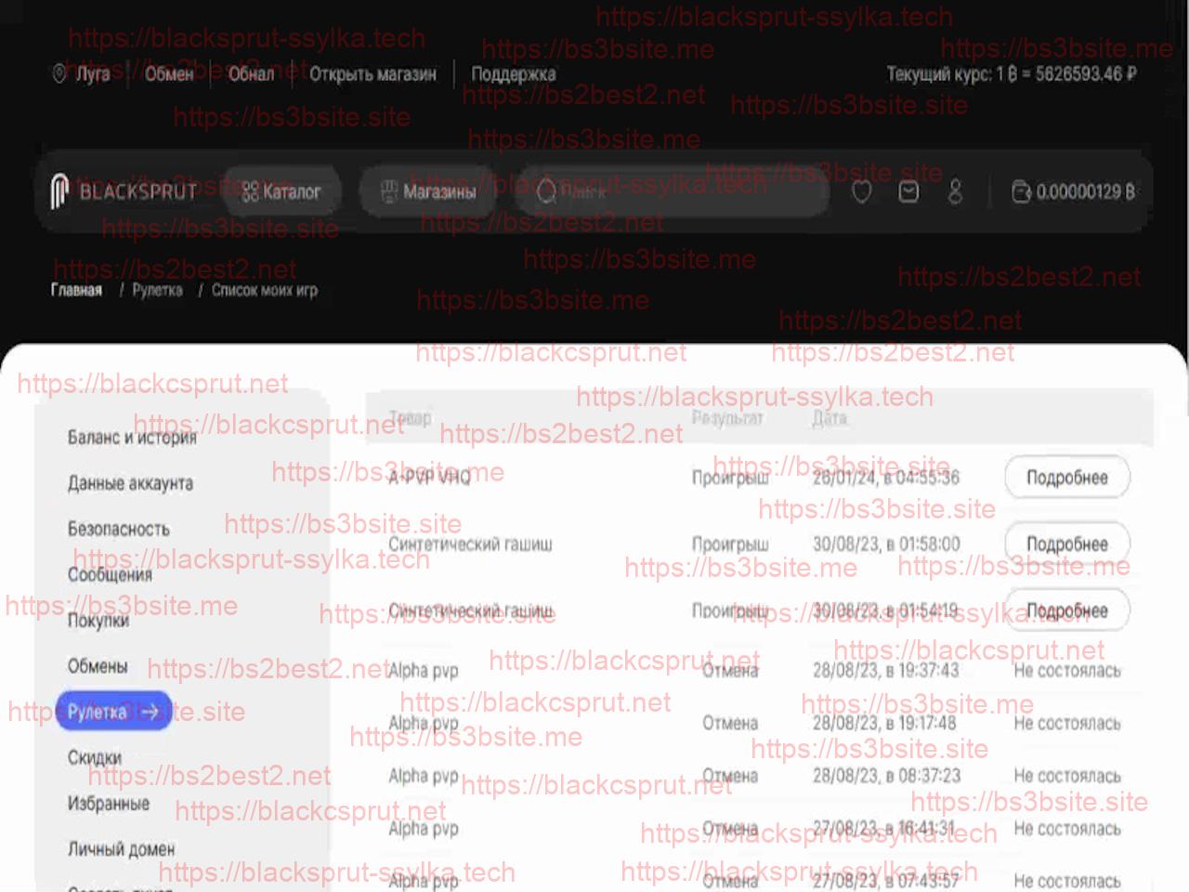Click Проигрыш result for A-PVP VHQ row
1189x892 pixels.
click(x=730, y=478)
